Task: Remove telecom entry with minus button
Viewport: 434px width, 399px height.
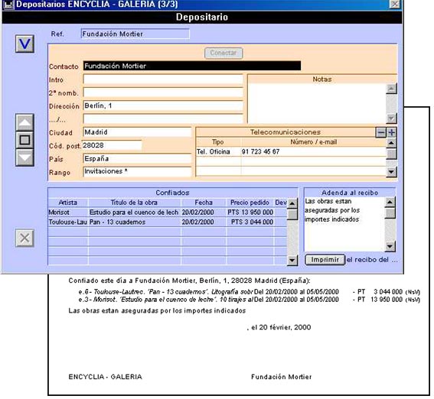Action: click(381, 132)
